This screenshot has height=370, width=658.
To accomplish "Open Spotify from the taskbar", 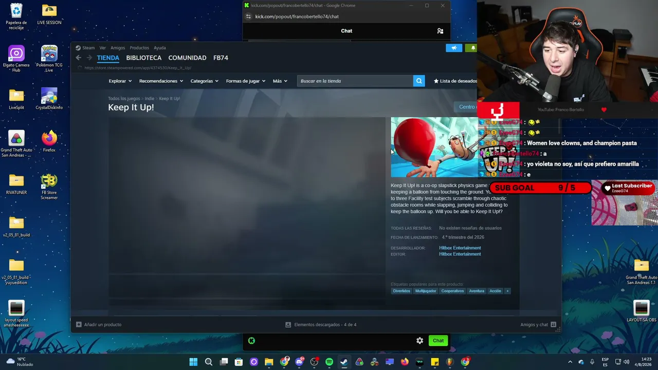I will click(329, 362).
